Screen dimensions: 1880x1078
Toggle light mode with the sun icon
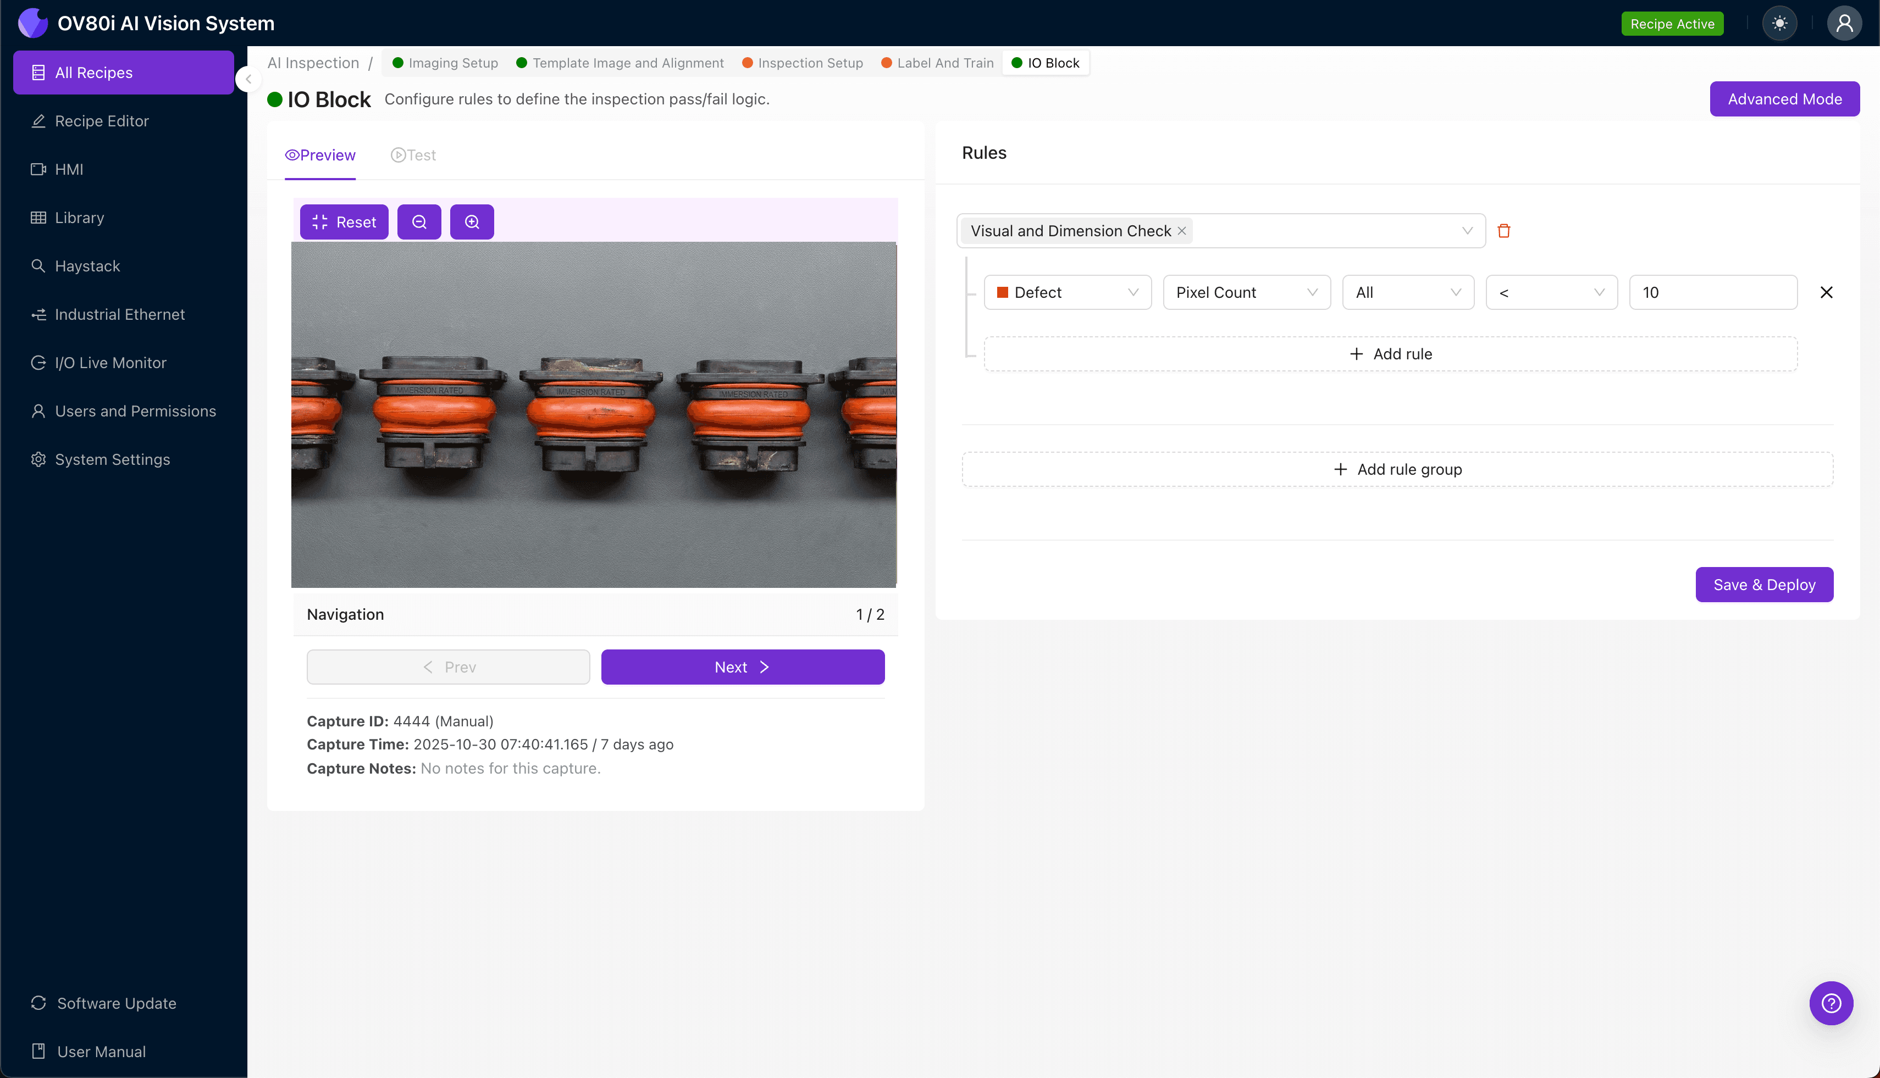click(1780, 23)
